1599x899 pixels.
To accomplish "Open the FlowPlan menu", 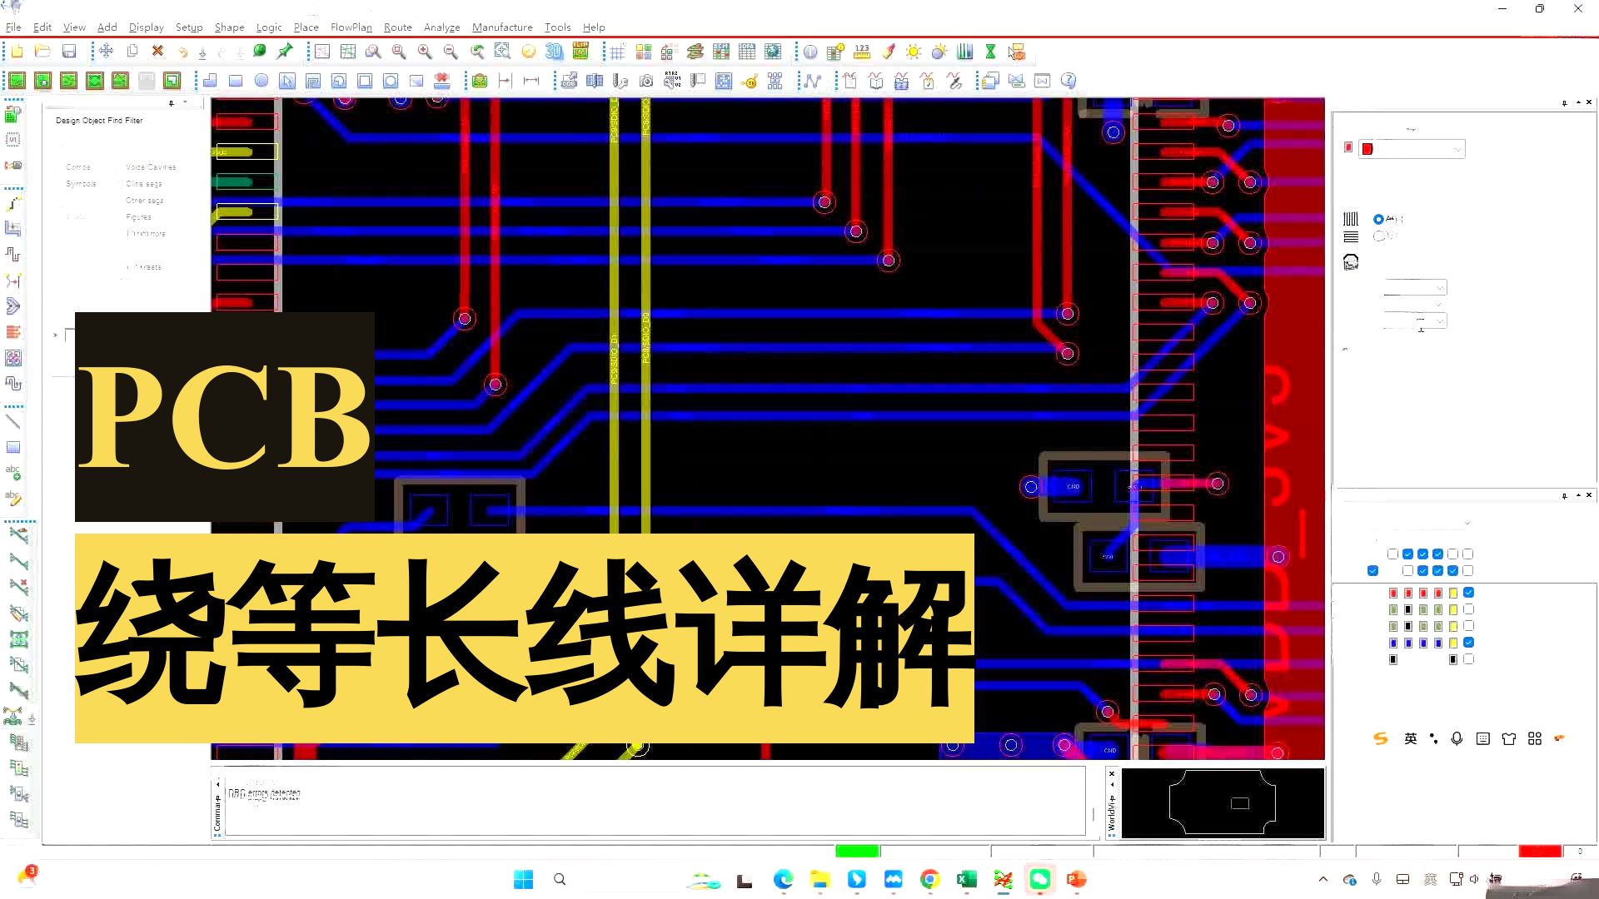I will point(351,27).
